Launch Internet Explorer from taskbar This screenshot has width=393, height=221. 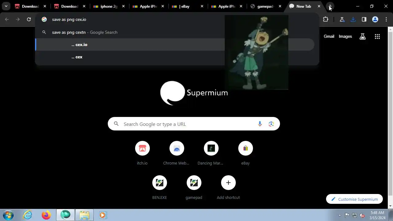pos(28,215)
